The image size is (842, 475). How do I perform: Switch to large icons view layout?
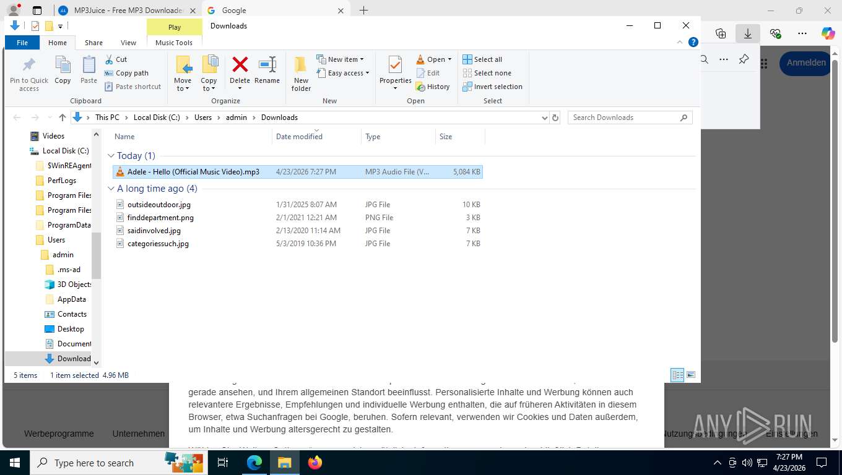click(x=691, y=375)
